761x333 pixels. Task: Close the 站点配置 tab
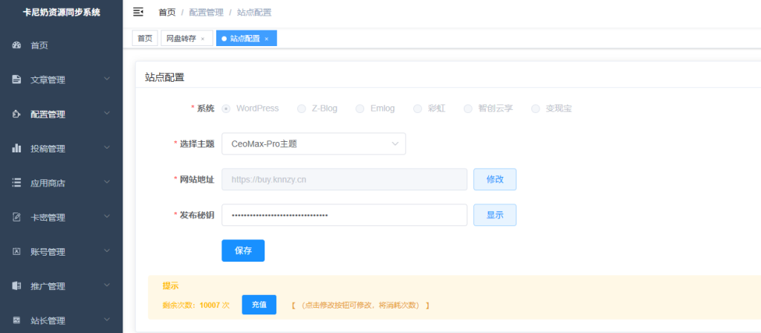[x=267, y=39]
